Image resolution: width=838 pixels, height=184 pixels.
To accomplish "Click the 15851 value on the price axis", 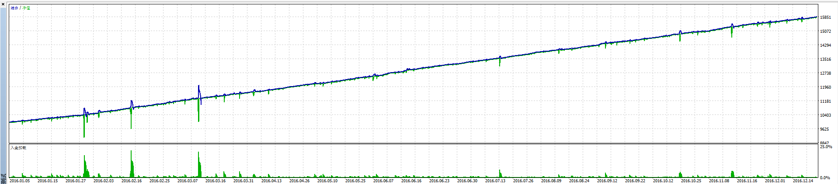I will pos(825,17).
